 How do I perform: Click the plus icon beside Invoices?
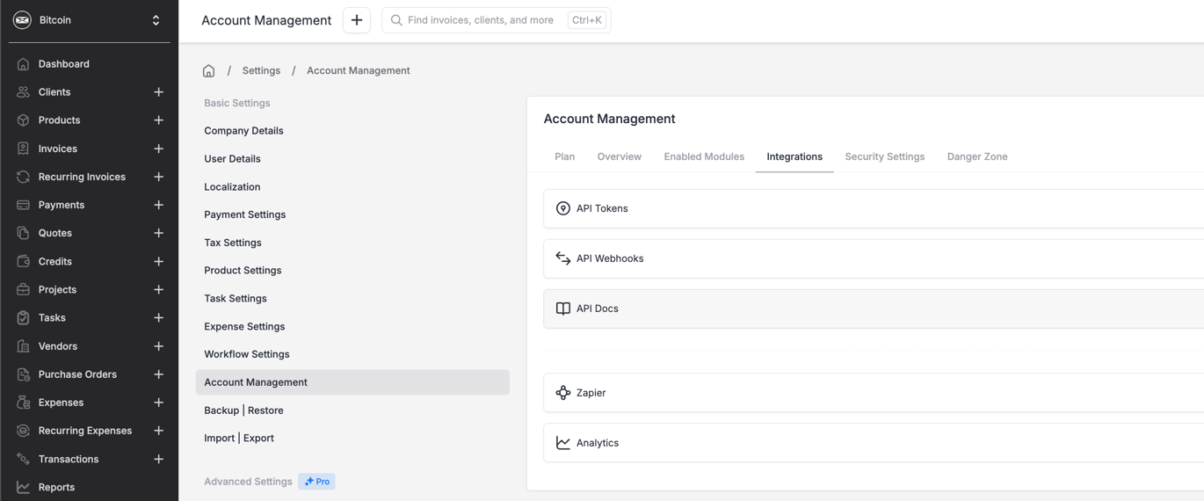pos(158,149)
